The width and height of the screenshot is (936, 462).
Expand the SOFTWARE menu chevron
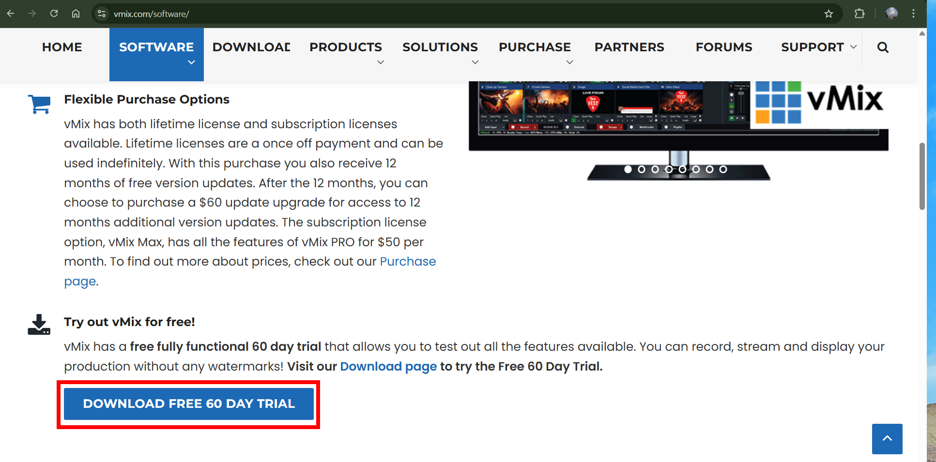click(192, 62)
